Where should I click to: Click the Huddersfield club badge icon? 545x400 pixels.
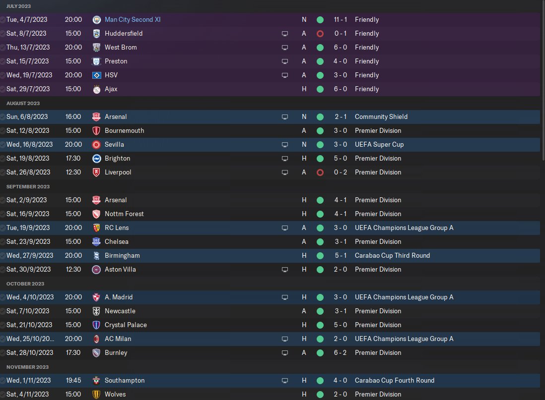[96, 33]
